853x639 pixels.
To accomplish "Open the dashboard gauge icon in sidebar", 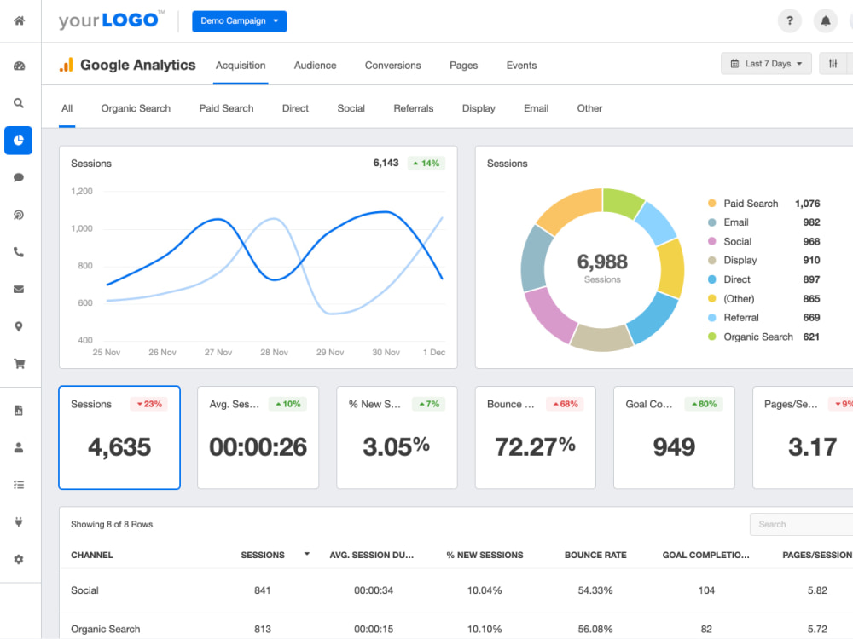I will (19, 66).
